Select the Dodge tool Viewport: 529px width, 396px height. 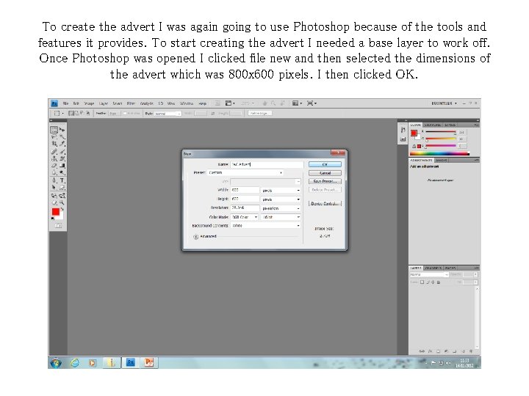[62, 173]
